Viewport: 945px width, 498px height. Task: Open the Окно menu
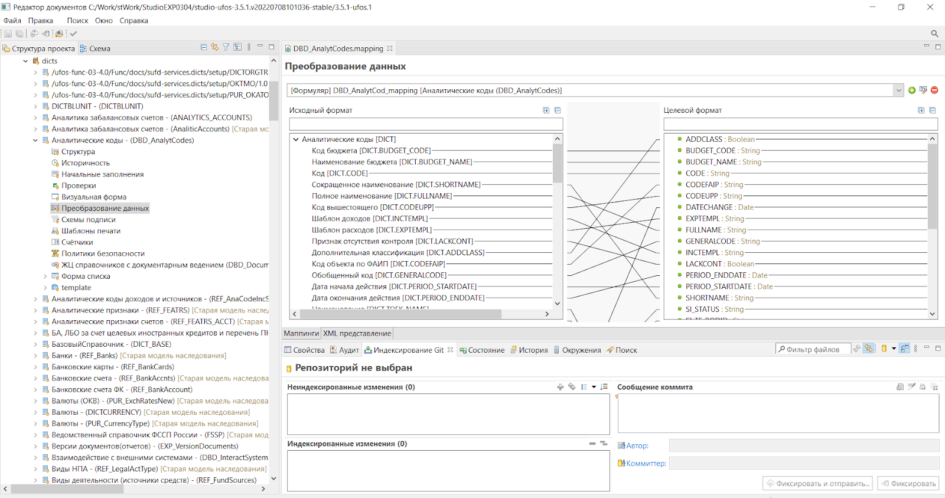pyautogui.click(x=104, y=21)
